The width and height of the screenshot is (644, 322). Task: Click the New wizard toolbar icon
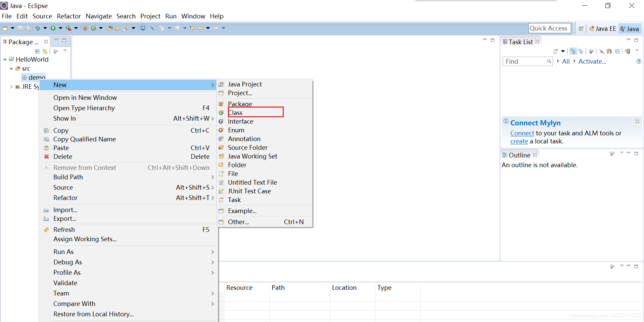(x=5, y=28)
